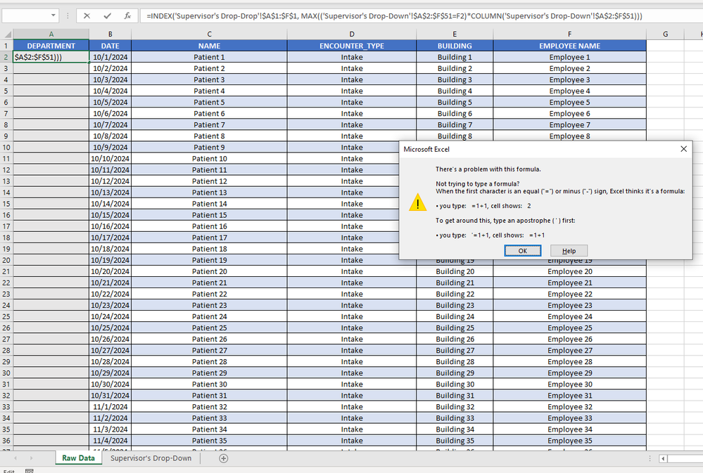Screen dimensions: 703x473
Task: Go to next sheet tab arrow
Action: 31,458
